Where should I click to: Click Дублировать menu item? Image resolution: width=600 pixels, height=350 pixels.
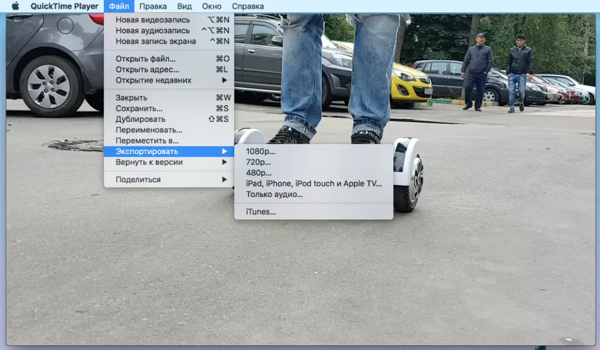pyautogui.click(x=141, y=119)
